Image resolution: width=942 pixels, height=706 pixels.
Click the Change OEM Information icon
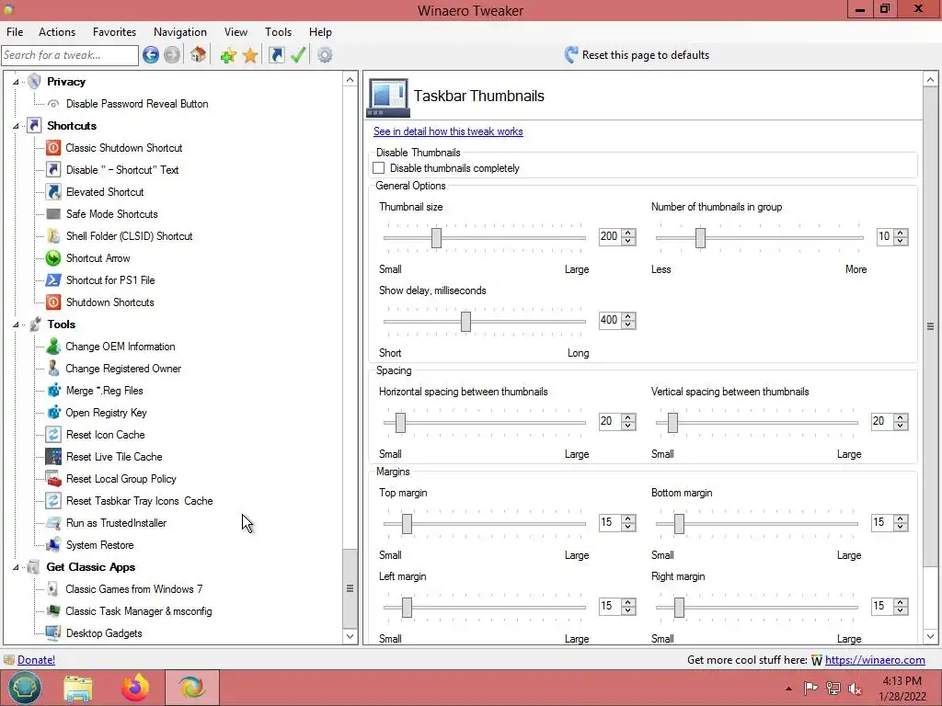[x=53, y=347]
